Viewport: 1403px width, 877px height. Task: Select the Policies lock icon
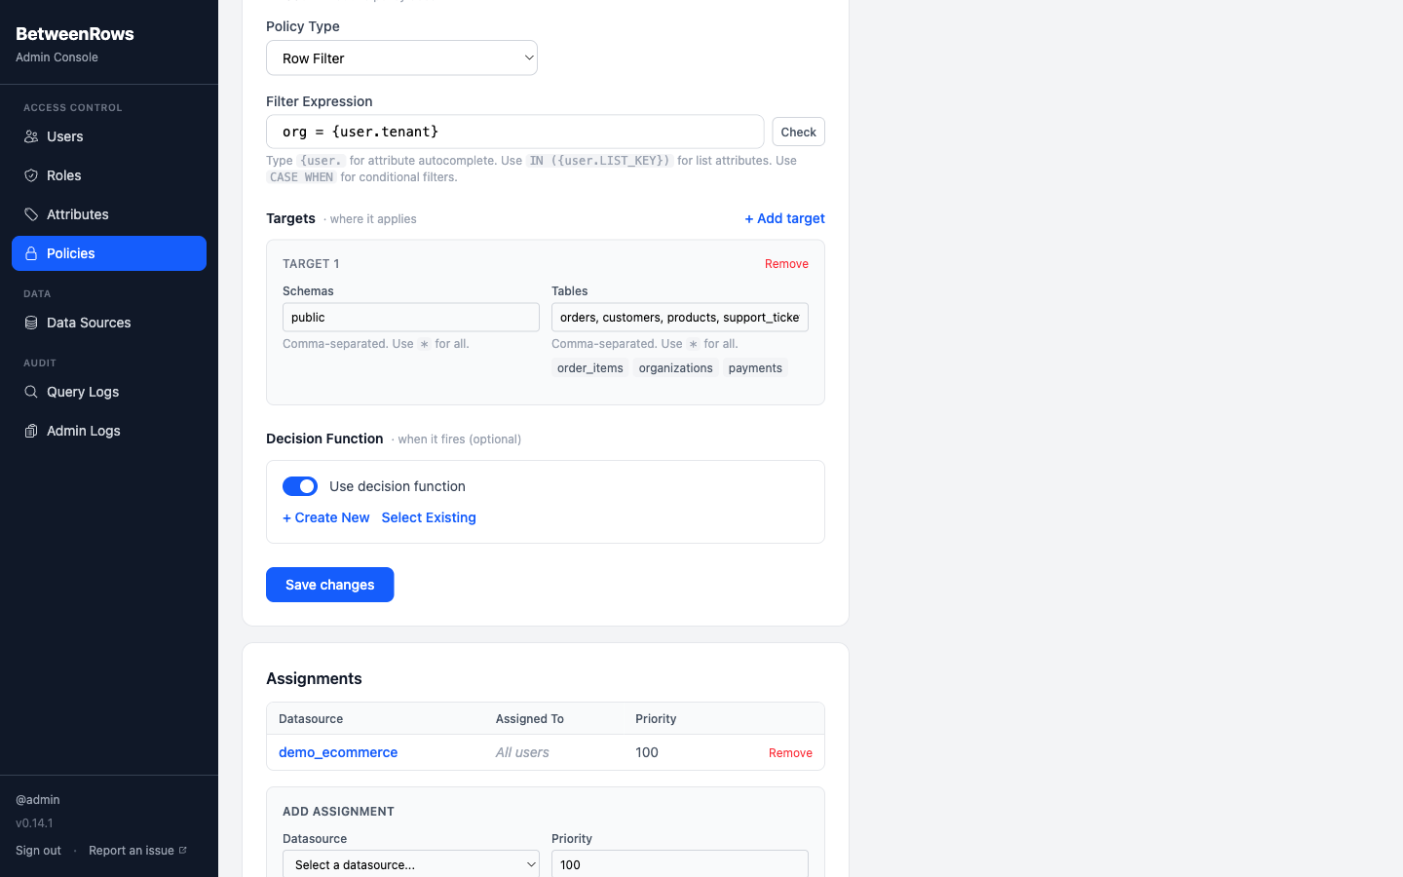30,253
